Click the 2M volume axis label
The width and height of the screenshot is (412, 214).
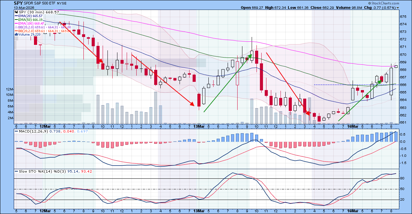click(x=10, y=118)
